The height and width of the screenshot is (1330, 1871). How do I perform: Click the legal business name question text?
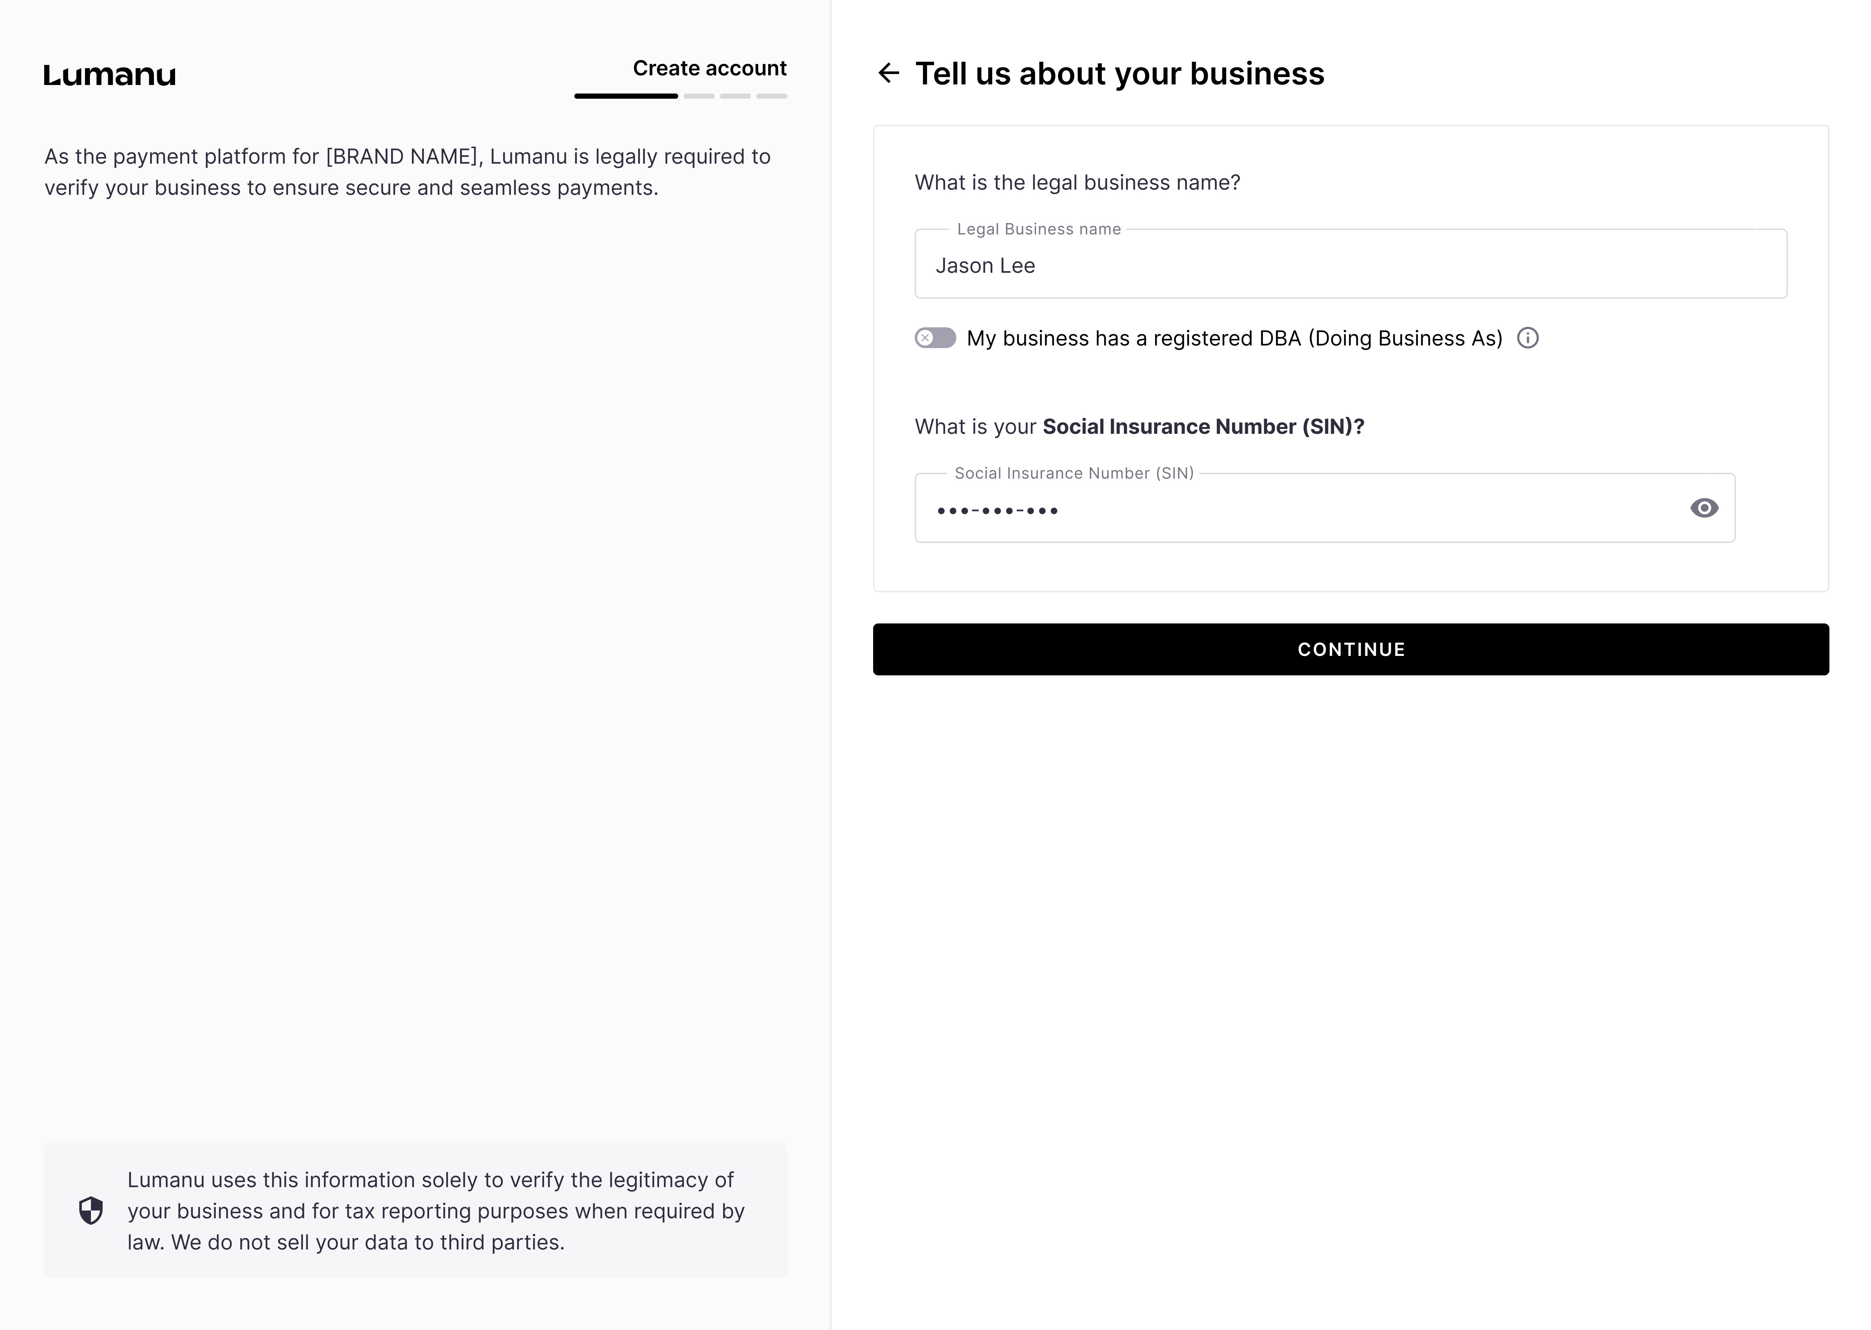1077,182
